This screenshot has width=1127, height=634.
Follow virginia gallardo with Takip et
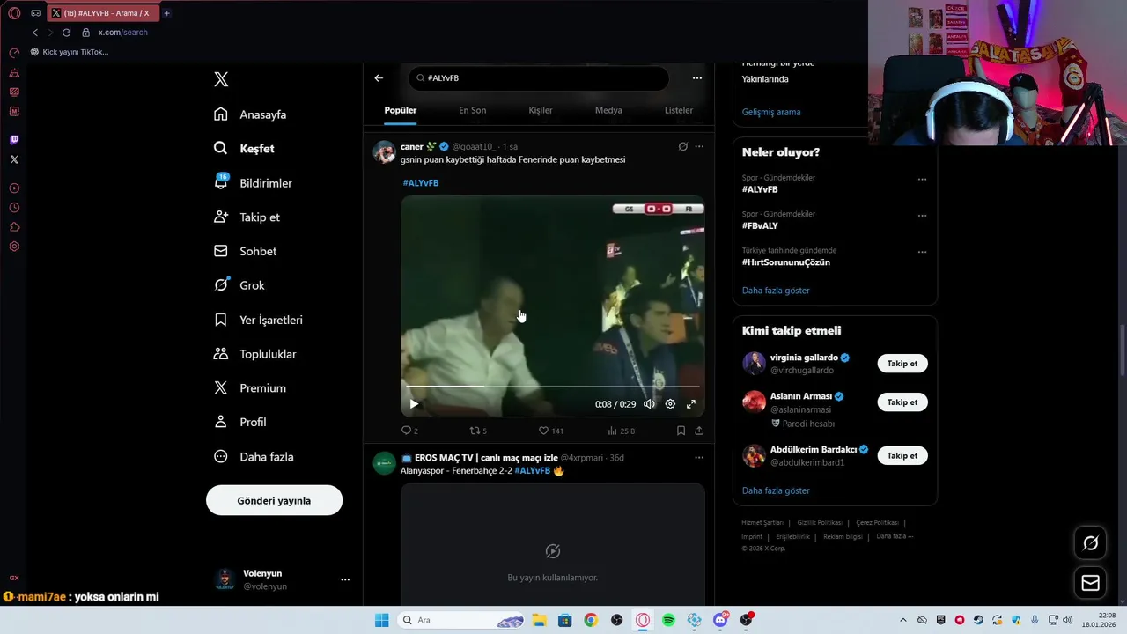(902, 364)
